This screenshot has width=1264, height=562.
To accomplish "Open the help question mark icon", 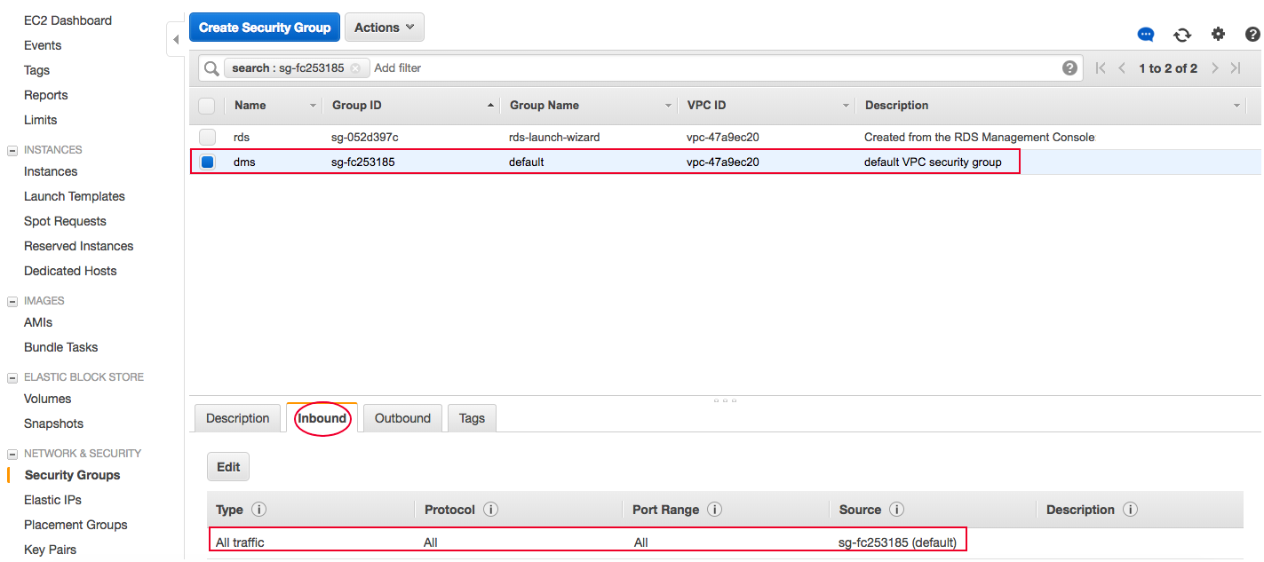I will [x=1252, y=34].
